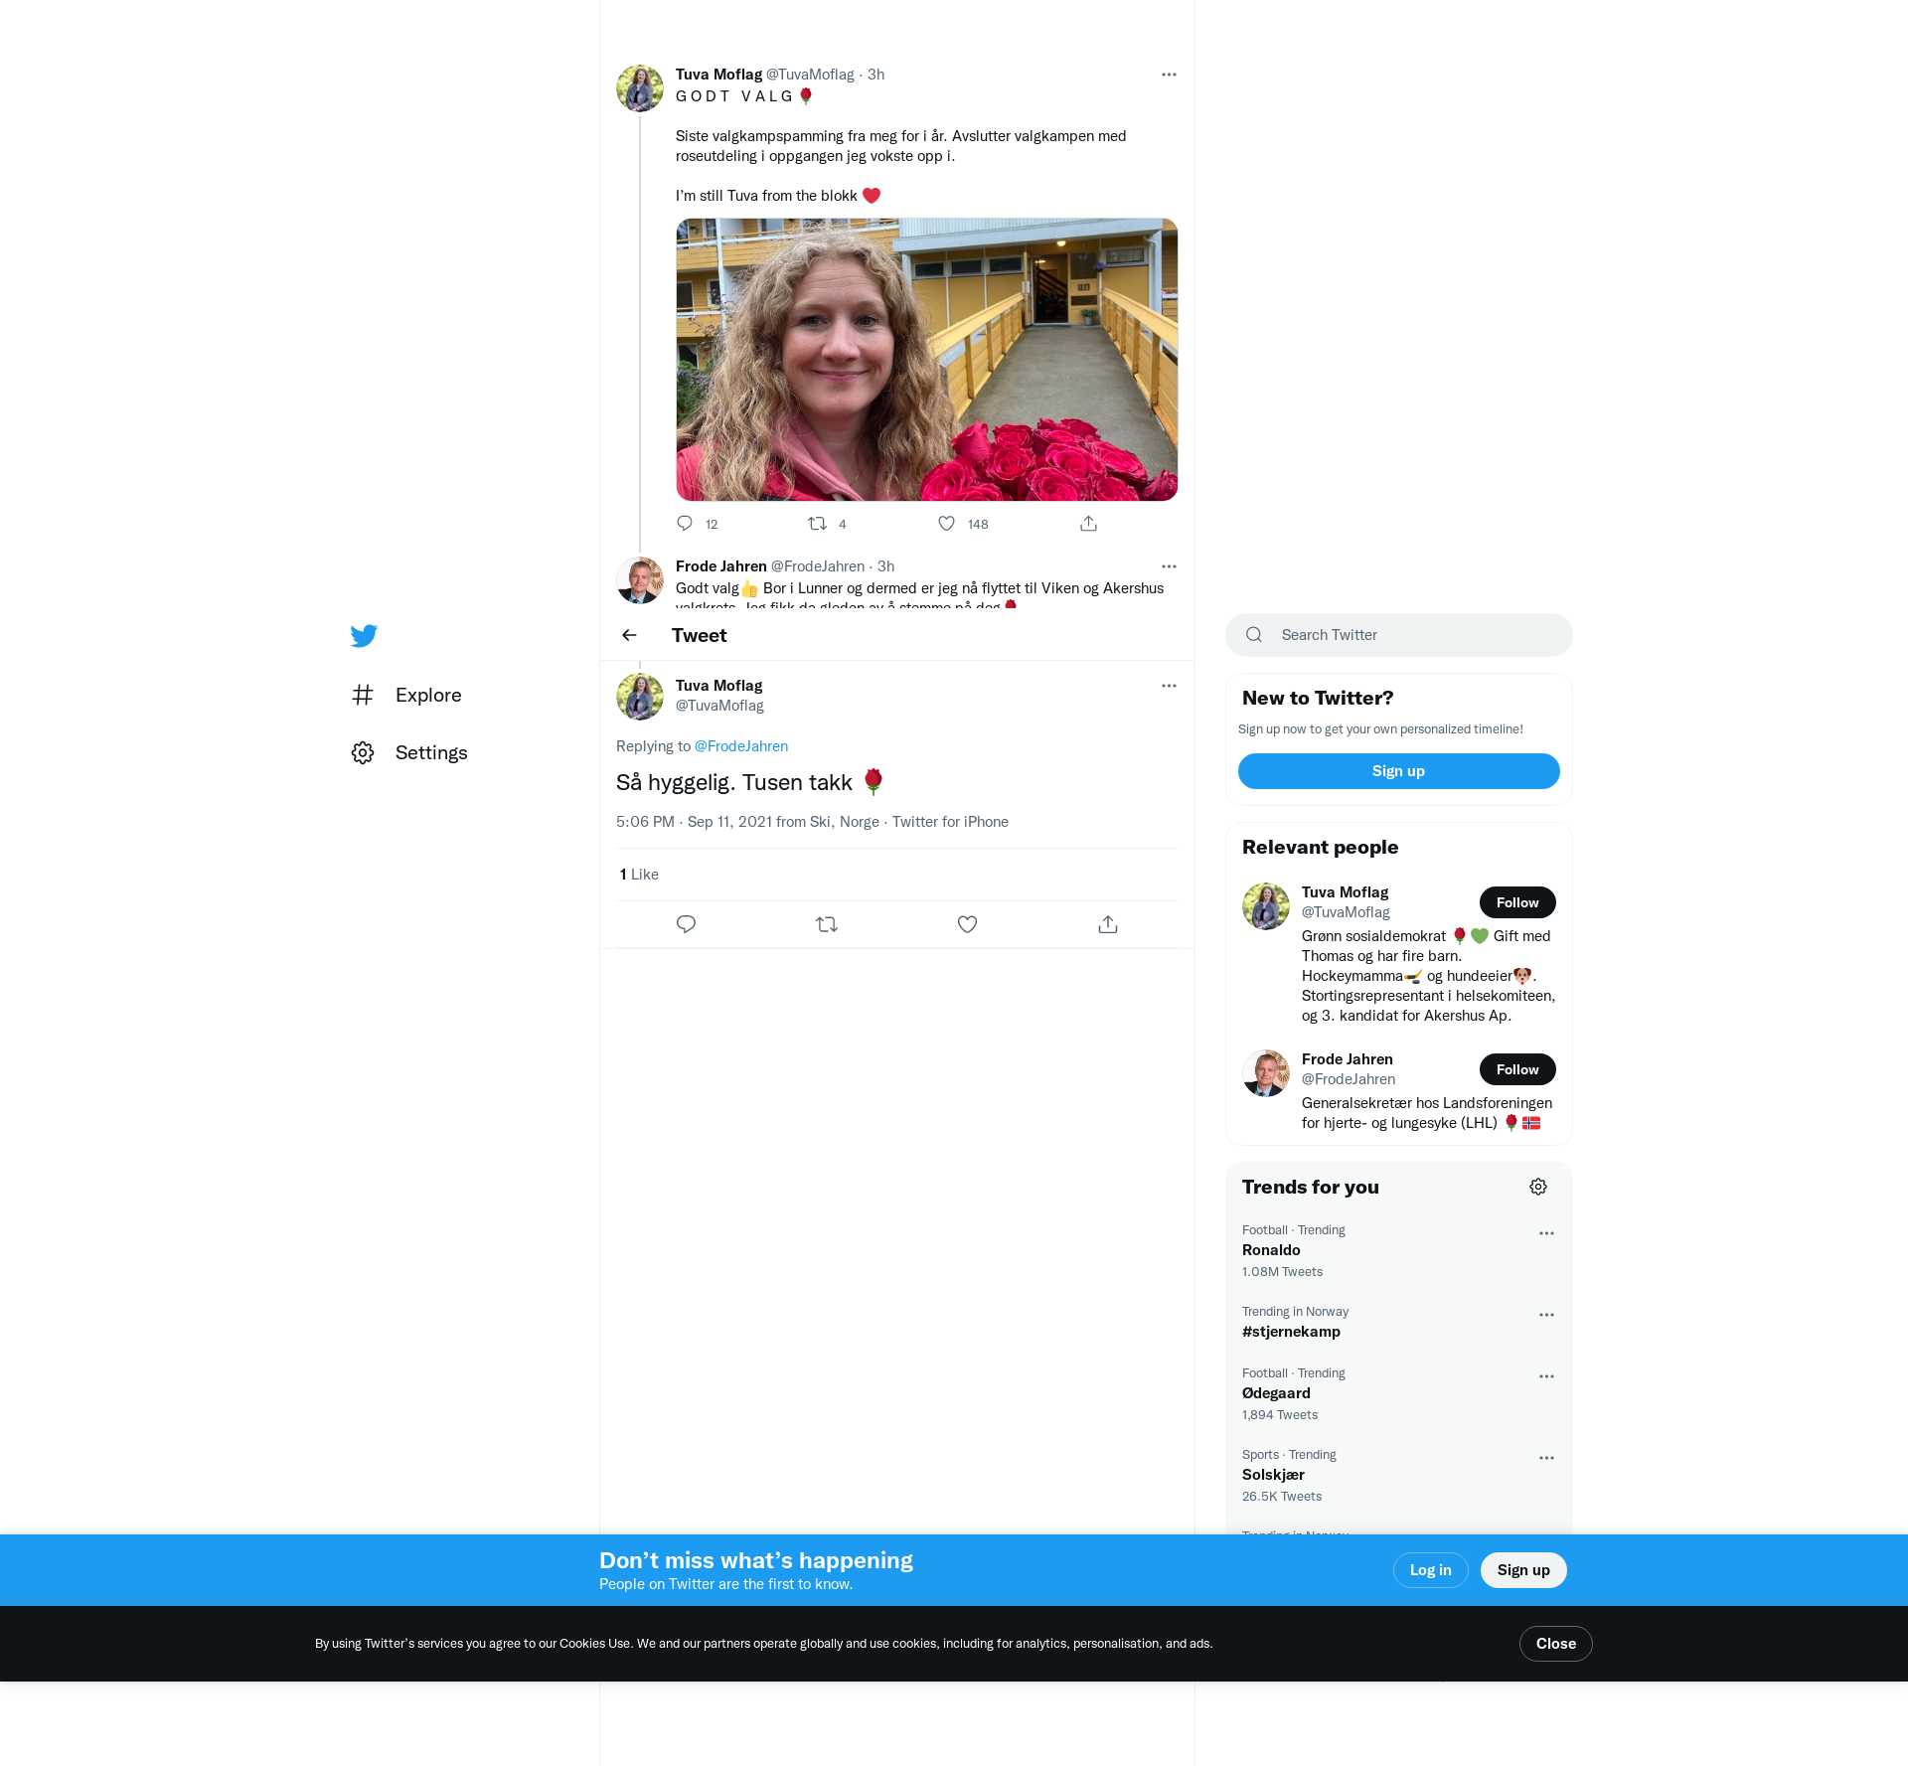Image resolution: width=1908 pixels, height=1766 pixels.
Task: Follow Tuva Moflag
Action: tap(1517, 902)
